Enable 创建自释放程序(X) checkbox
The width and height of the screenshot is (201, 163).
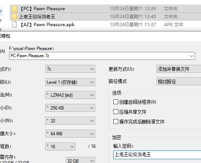click(116, 102)
